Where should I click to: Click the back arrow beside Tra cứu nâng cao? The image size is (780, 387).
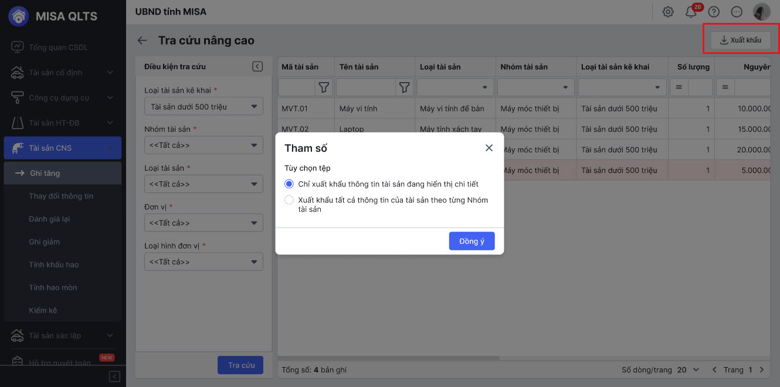pyautogui.click(x=142, y=40)
